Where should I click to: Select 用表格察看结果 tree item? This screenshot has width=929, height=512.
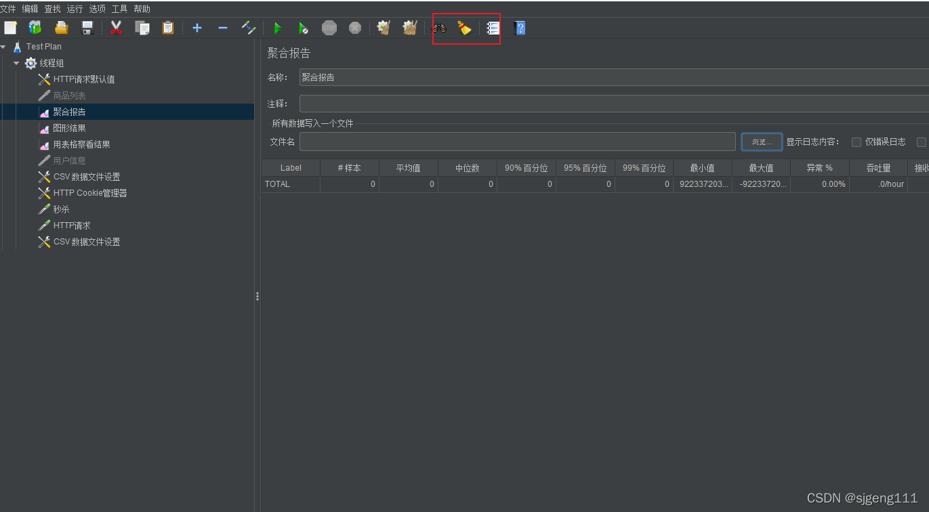(82, 144)
